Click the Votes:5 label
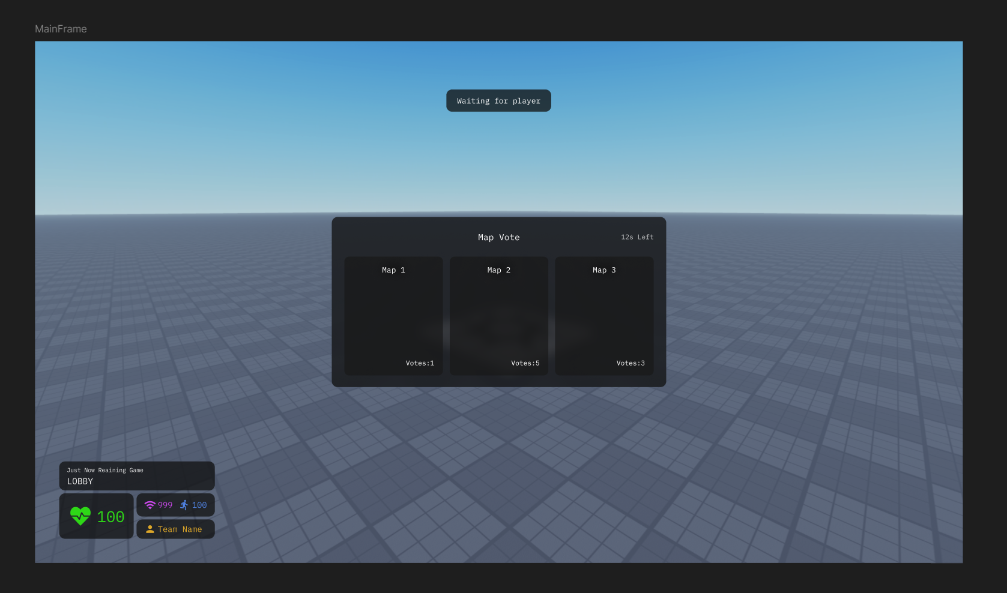The width and height of the screenshot is (1007, 593). (x=525, y=363)
